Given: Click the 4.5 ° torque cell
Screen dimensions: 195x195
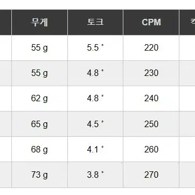Looking at the screenshot, I should (x=95, y=124).
